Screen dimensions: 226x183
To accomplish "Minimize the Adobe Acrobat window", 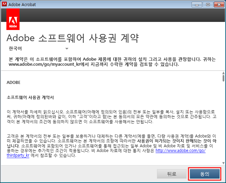I will coord(197,5).
